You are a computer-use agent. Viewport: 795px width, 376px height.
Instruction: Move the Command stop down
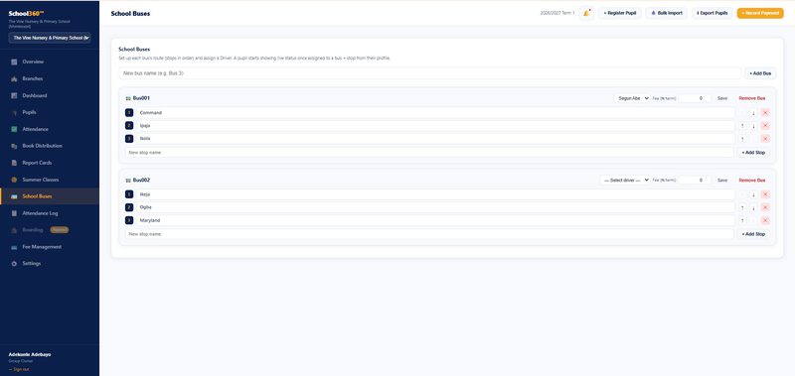(x=753, y=113)
